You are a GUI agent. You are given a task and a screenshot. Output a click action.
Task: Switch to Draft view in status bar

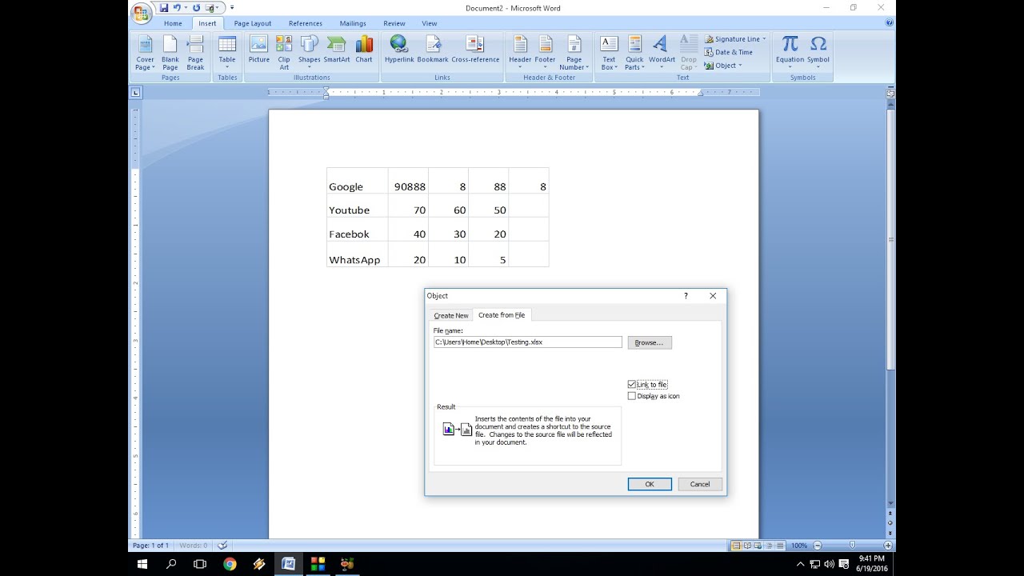point(778,546)
